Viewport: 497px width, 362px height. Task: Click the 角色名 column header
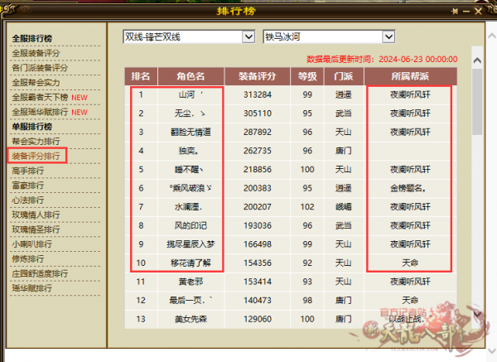(191, 76)
